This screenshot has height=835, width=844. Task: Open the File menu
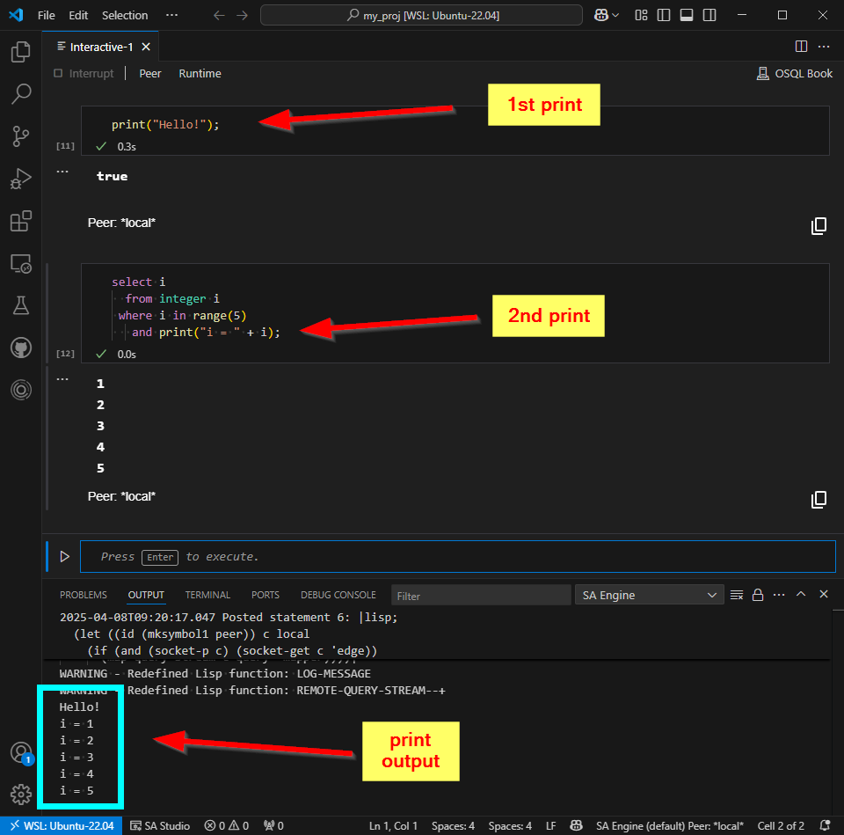pos(47,15)
